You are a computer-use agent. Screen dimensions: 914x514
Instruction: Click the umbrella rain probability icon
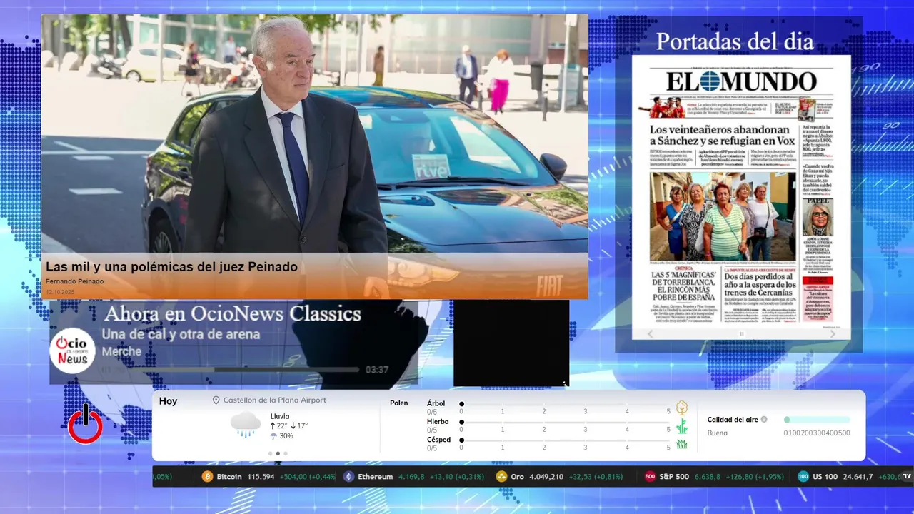(x=273, y=436)
